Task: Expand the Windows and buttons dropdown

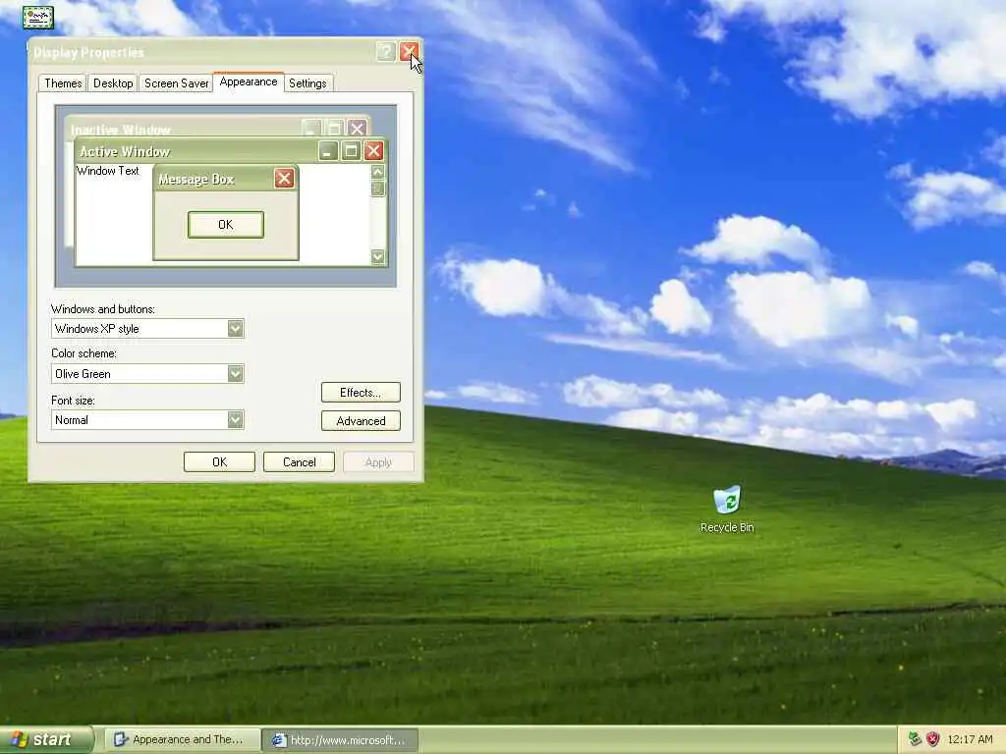Action: [236, 329]
